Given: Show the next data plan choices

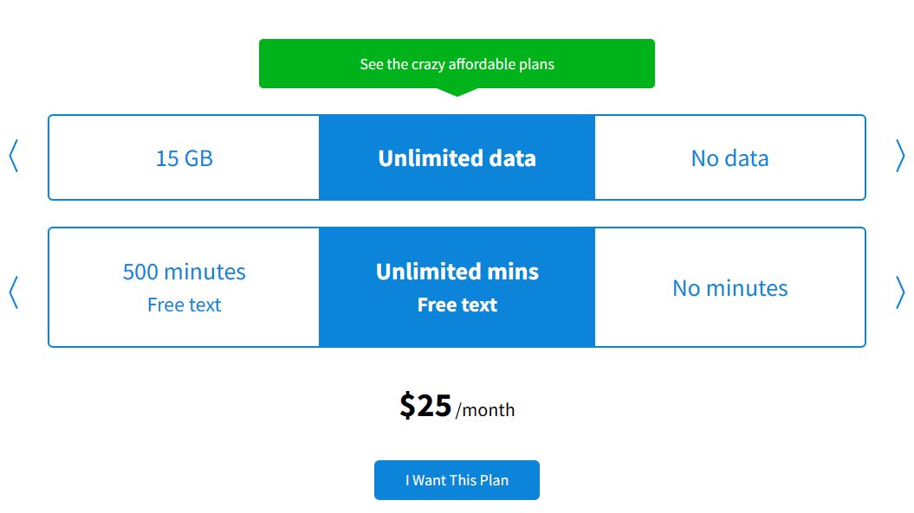Looking at the screenshot, I should 900,157.
